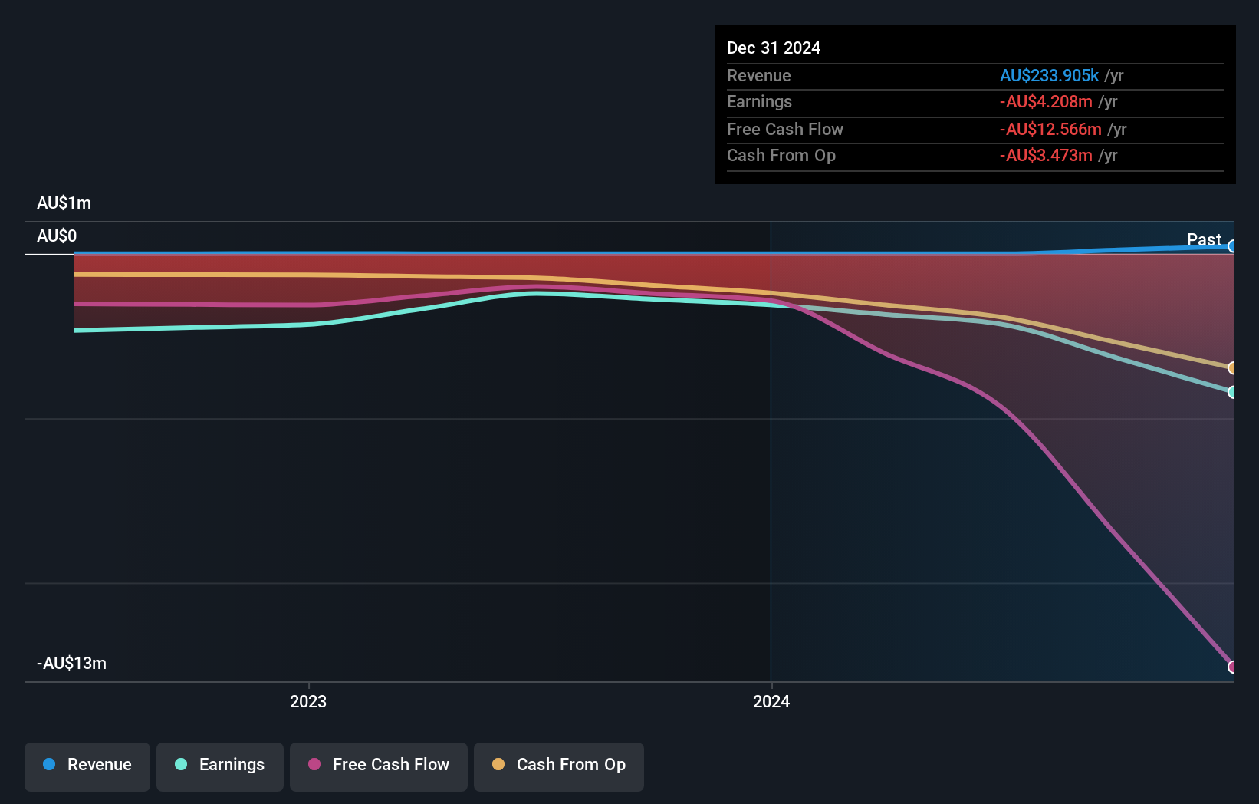Toggle the Free Cash Flow legend button
This screenshot has width=1259, height=804.
point(379,766)
